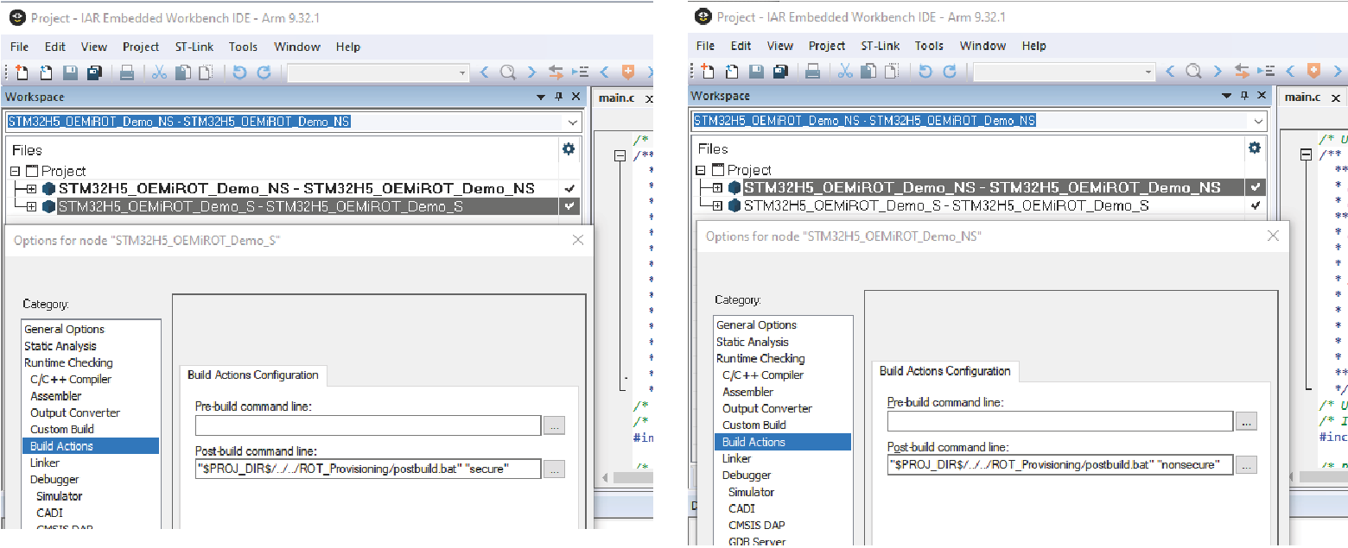Click Undo arrow in Demo_S options window toolbar
This screenshot has width=1348, height=548.
239,72
